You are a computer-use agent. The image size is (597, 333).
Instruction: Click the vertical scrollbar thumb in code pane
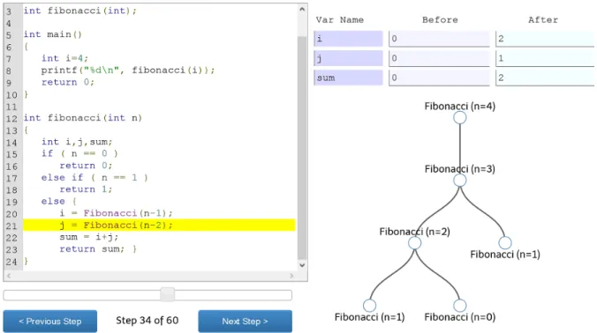[302, 147]
